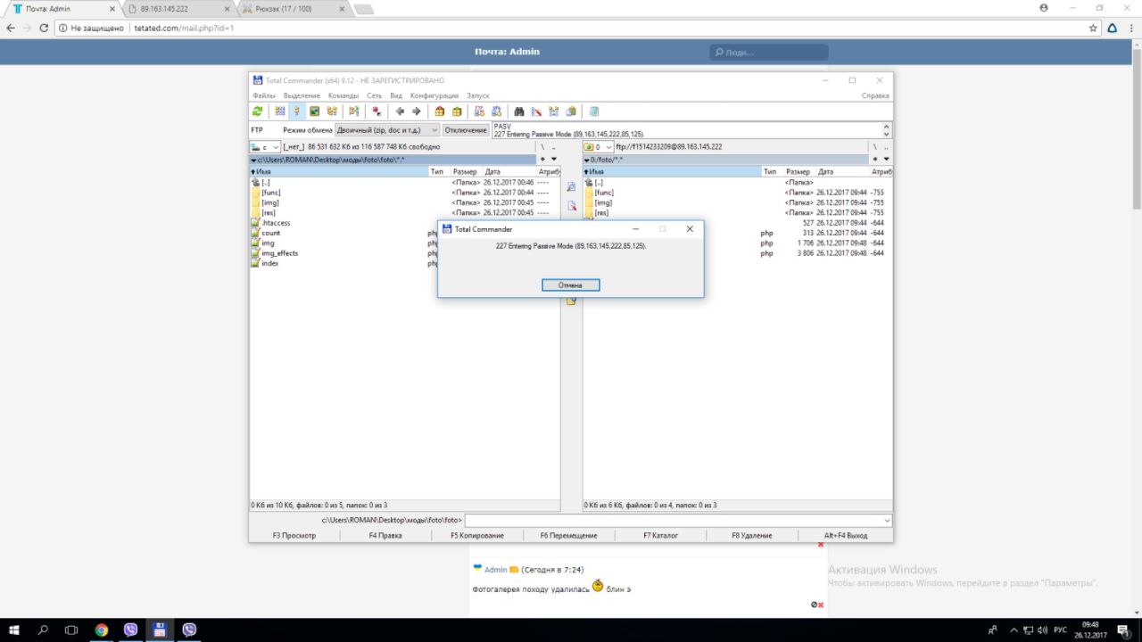
Task: Click the pack files archive icon
Action: pyautogui.click(x=439, y=111)
